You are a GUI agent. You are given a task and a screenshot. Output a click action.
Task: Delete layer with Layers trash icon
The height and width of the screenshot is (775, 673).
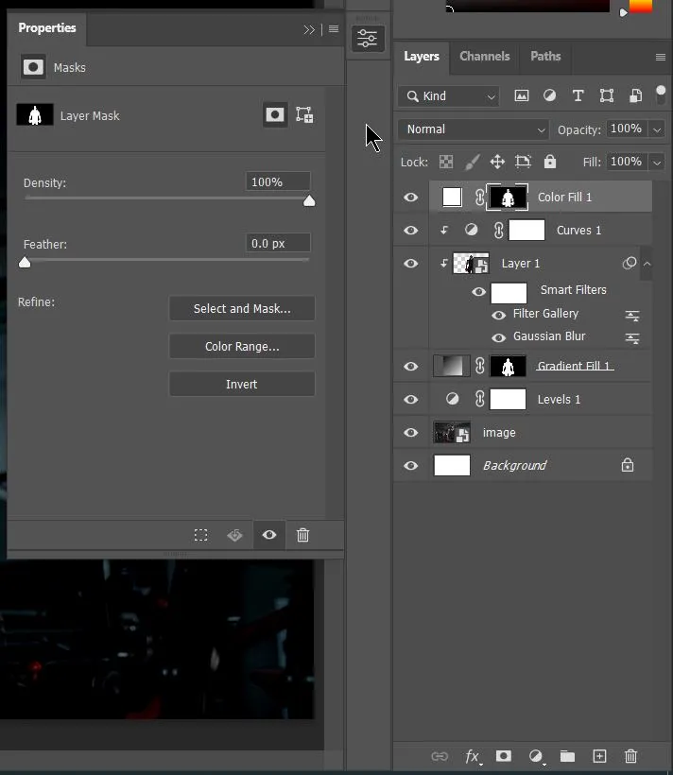(x=630, y=756)
